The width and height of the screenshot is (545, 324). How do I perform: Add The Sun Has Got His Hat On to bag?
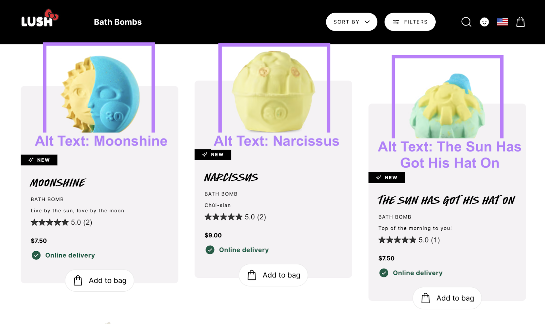pos(447,298)
